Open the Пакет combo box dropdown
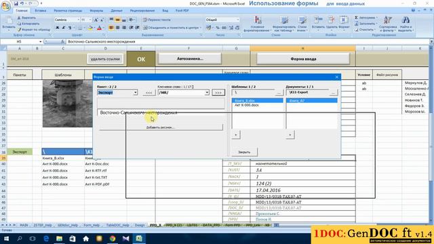This screenshot has width=434, height=244. (136, 93)
